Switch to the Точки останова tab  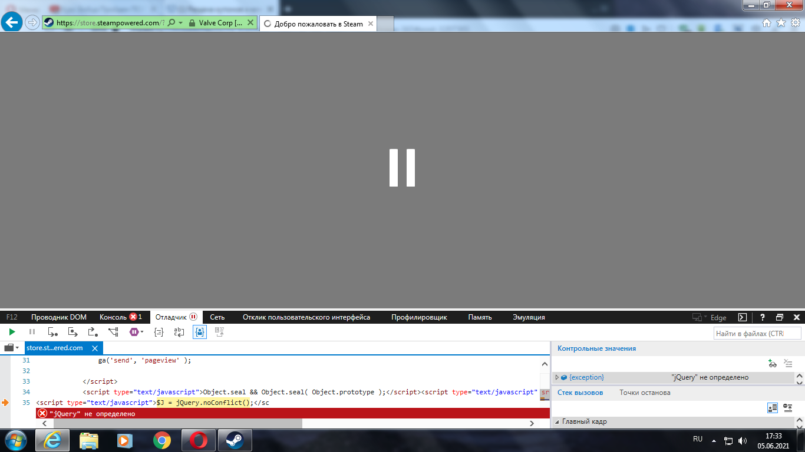(645, 393)
